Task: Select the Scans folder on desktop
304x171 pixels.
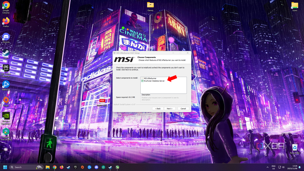Action: [295, 7]
